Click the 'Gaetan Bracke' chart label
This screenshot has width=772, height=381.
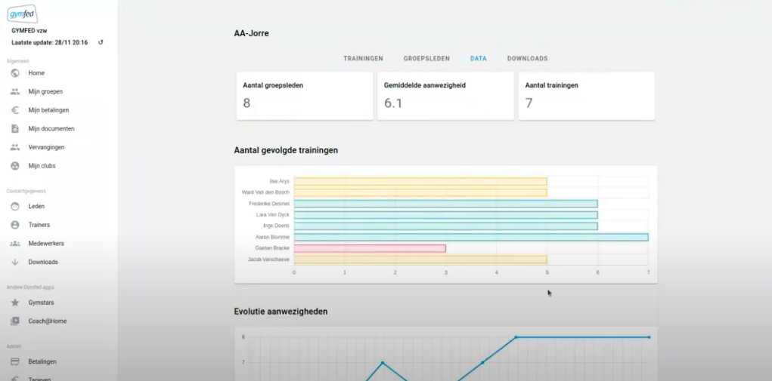(272, 248)
